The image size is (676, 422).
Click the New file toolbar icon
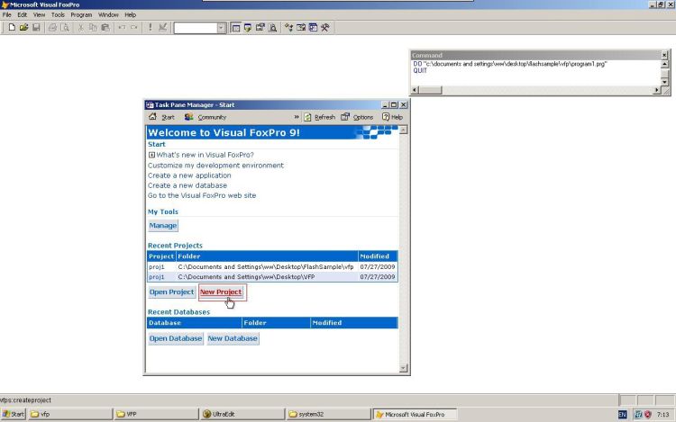[12, 28]
